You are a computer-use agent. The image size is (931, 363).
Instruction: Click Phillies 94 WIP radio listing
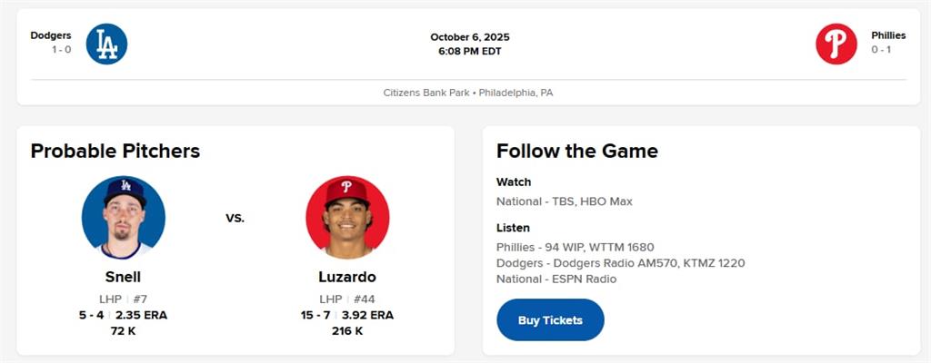575,247
